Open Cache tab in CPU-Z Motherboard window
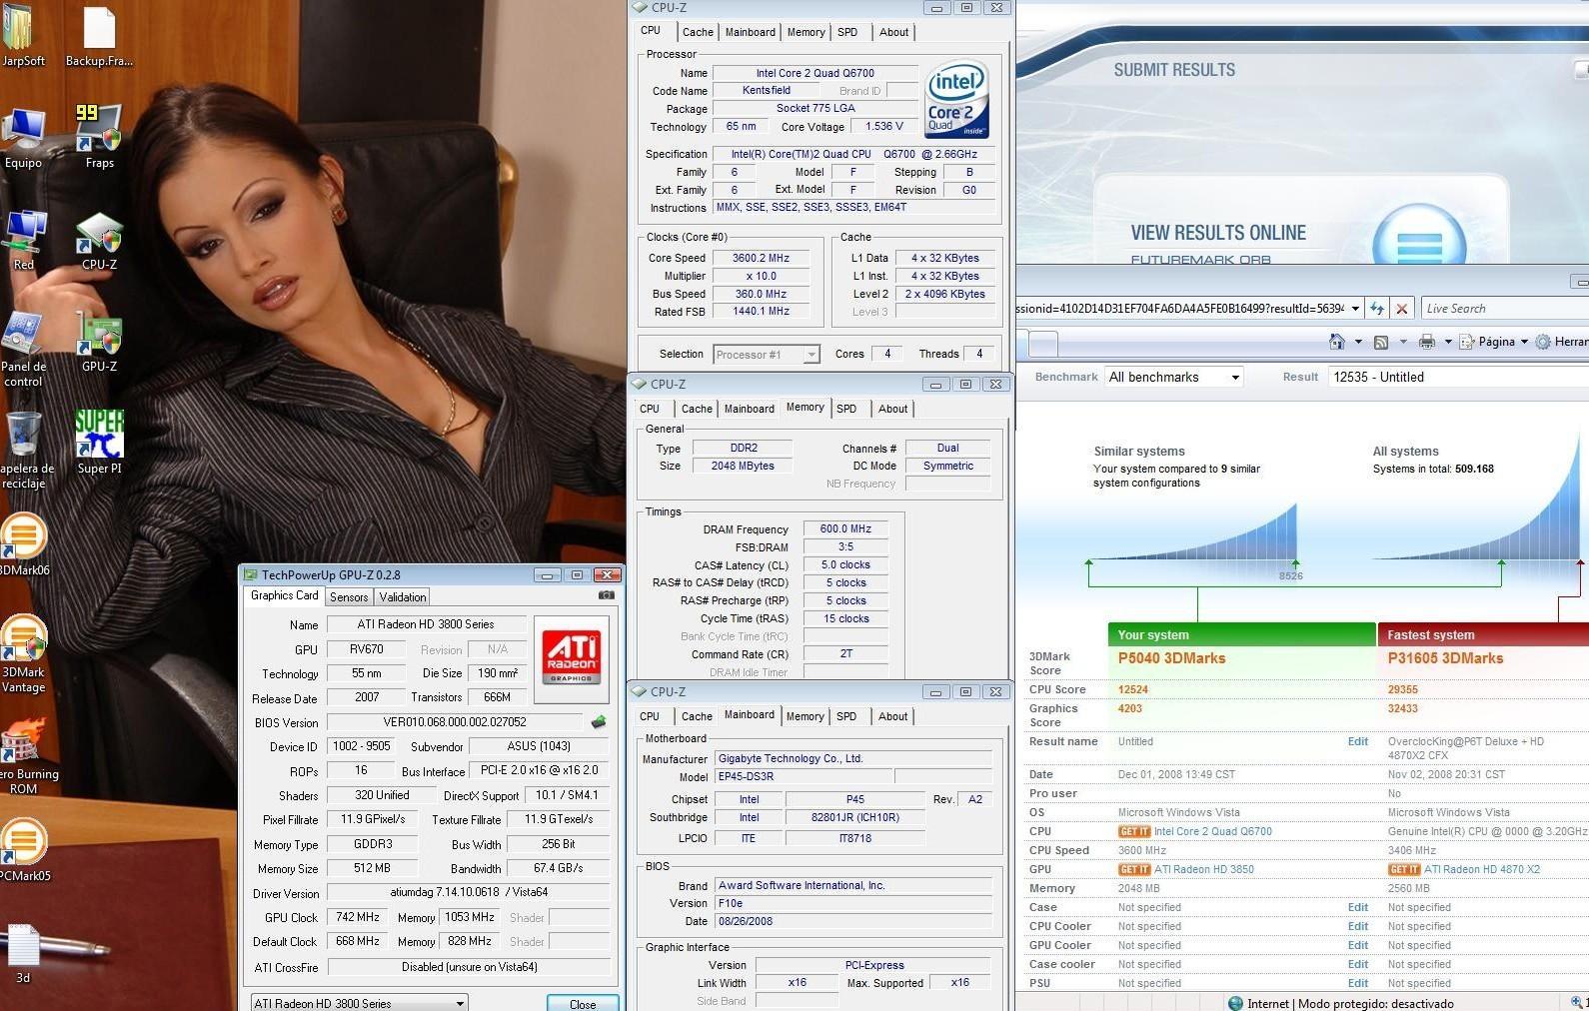 697,716
